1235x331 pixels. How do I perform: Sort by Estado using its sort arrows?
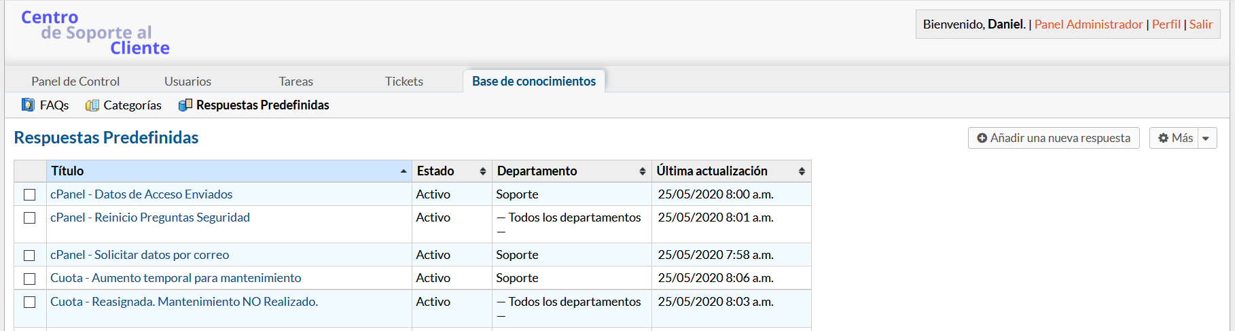point(483,171)
